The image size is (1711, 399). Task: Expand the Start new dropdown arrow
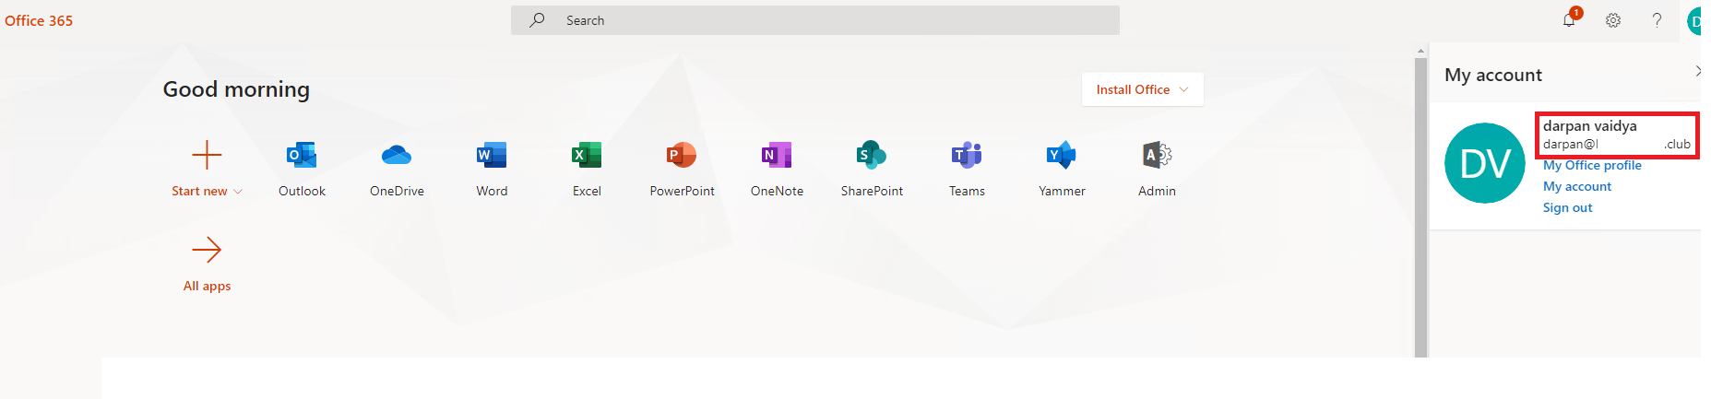(x=238, y=192)
